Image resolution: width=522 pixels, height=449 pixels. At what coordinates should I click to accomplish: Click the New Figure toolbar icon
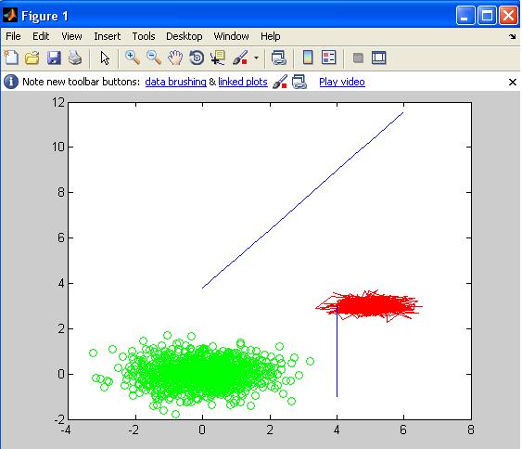(11, 58)
